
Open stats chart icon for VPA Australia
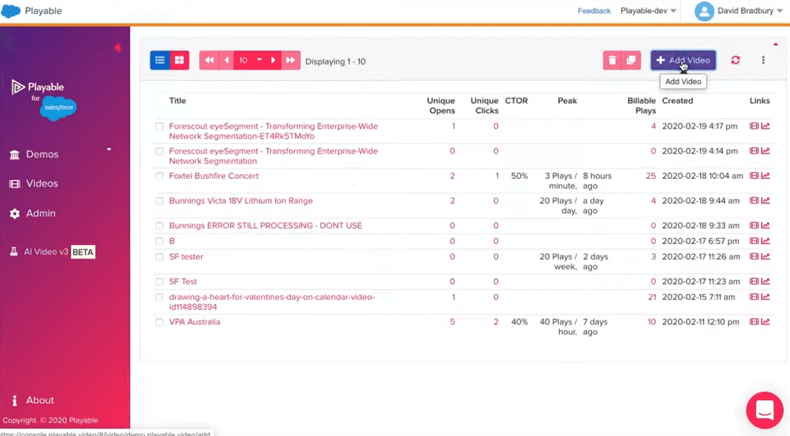[x=765, y=322]
